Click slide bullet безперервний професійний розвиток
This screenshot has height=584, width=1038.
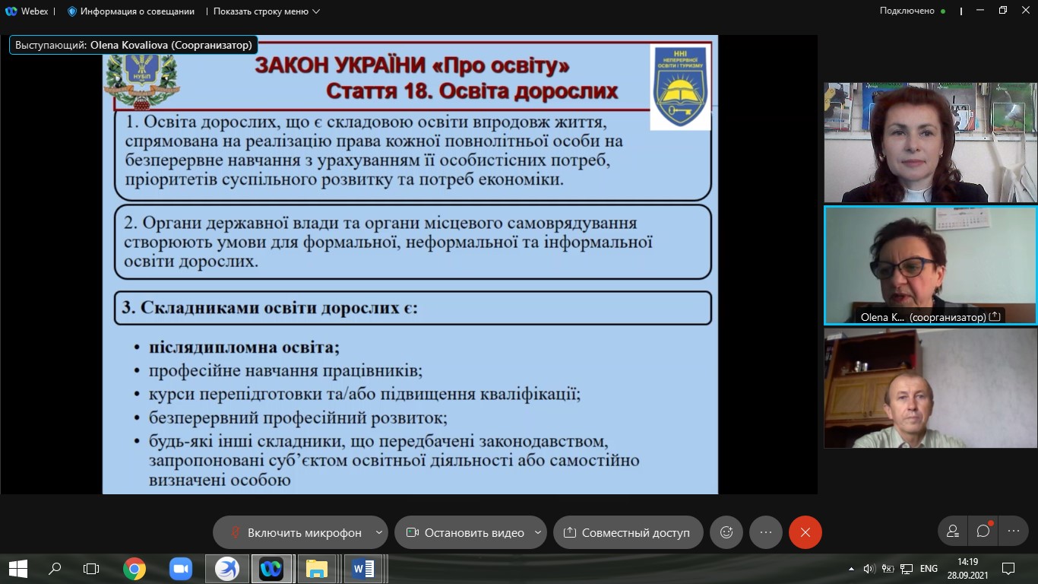pyautogui.click(x=298, y=417)
